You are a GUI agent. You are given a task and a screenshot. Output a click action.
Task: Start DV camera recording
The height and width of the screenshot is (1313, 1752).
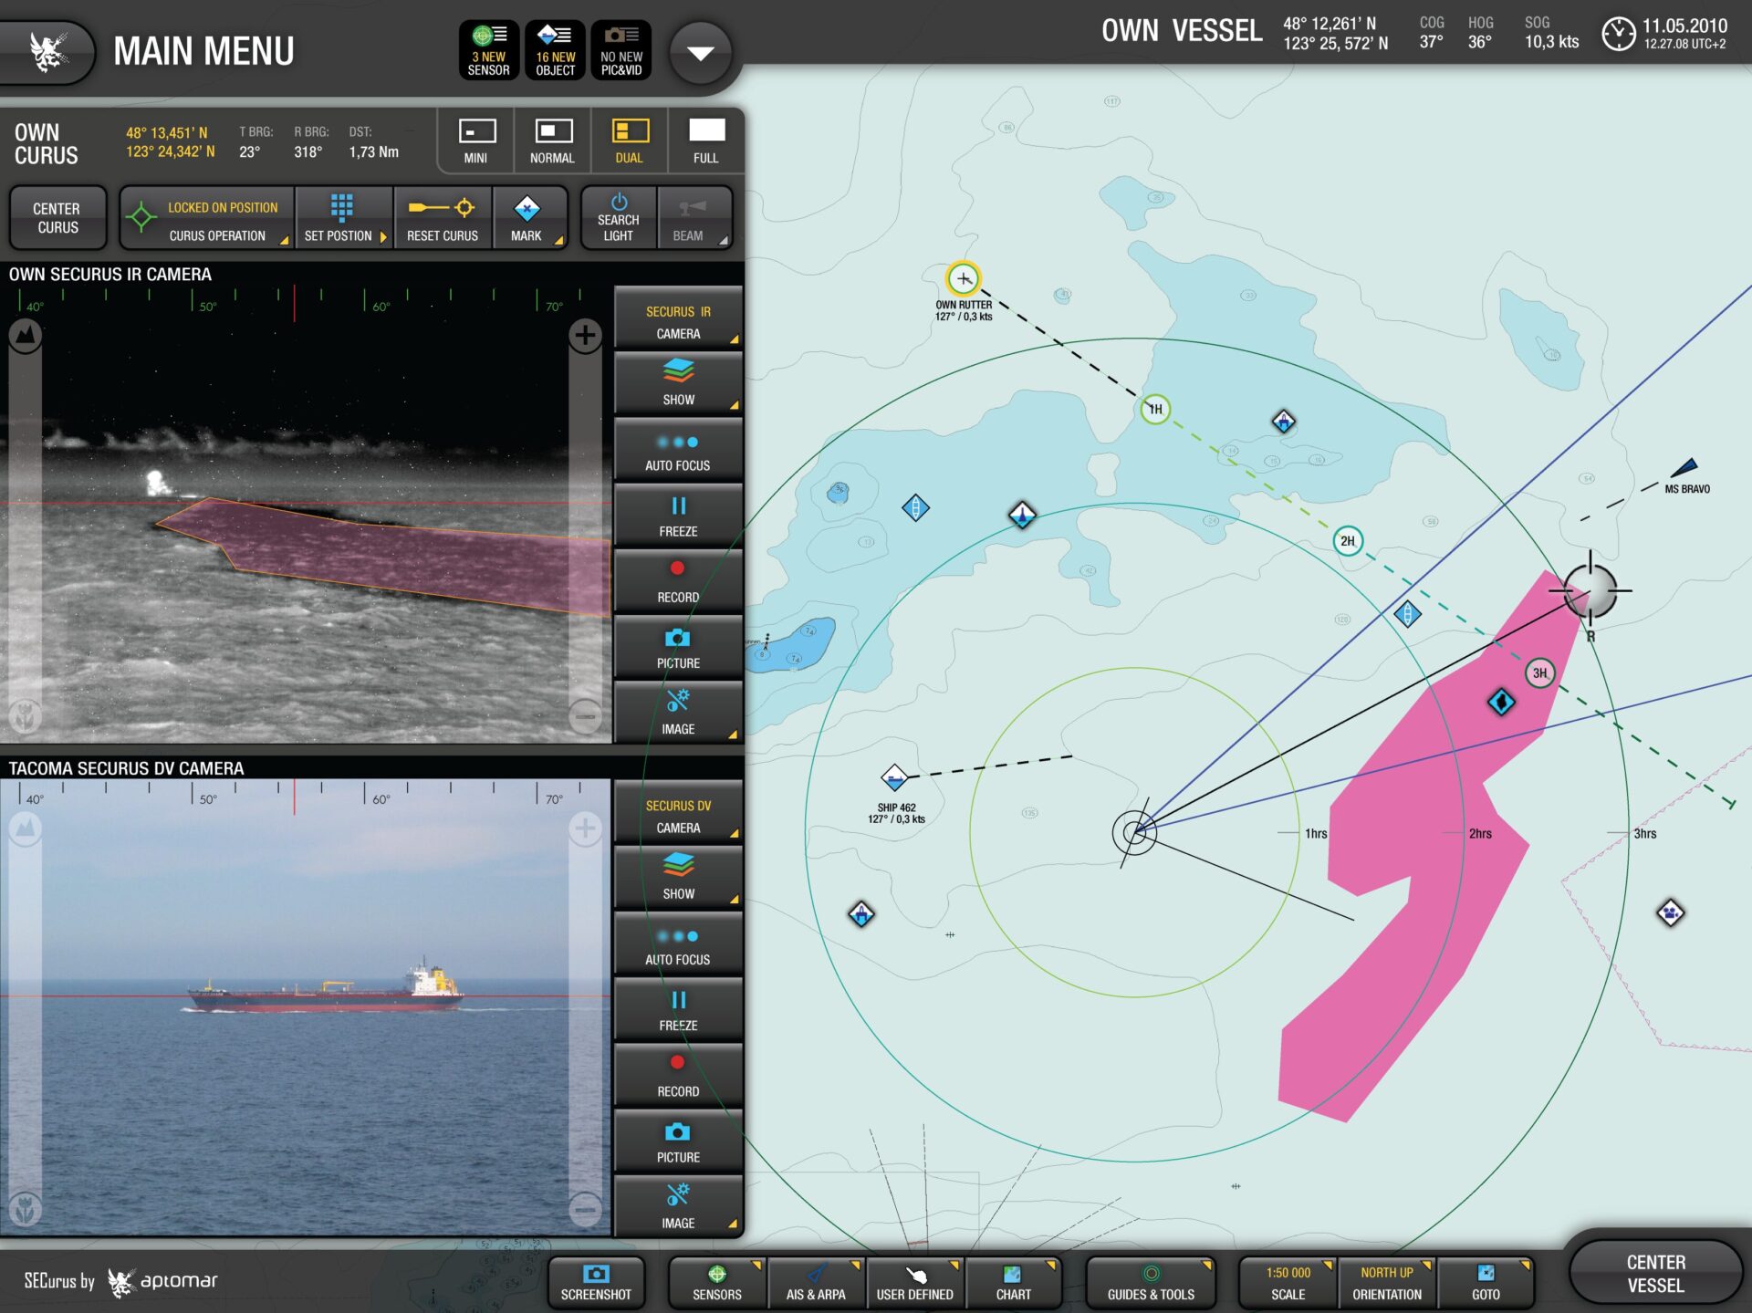(x=678, y=1077)
